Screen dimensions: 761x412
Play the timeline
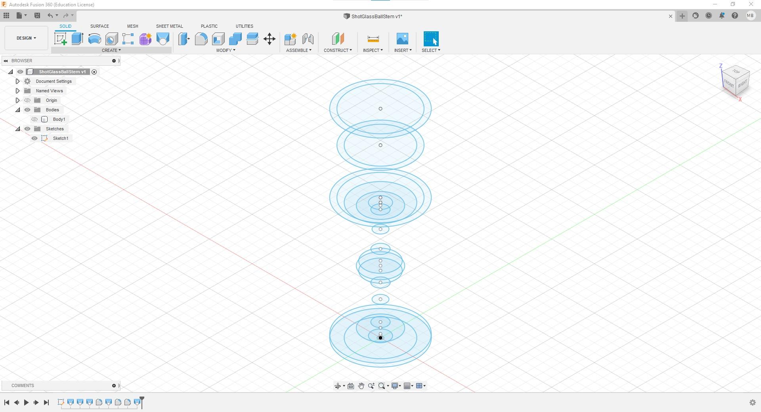click(x=26, y=402)
